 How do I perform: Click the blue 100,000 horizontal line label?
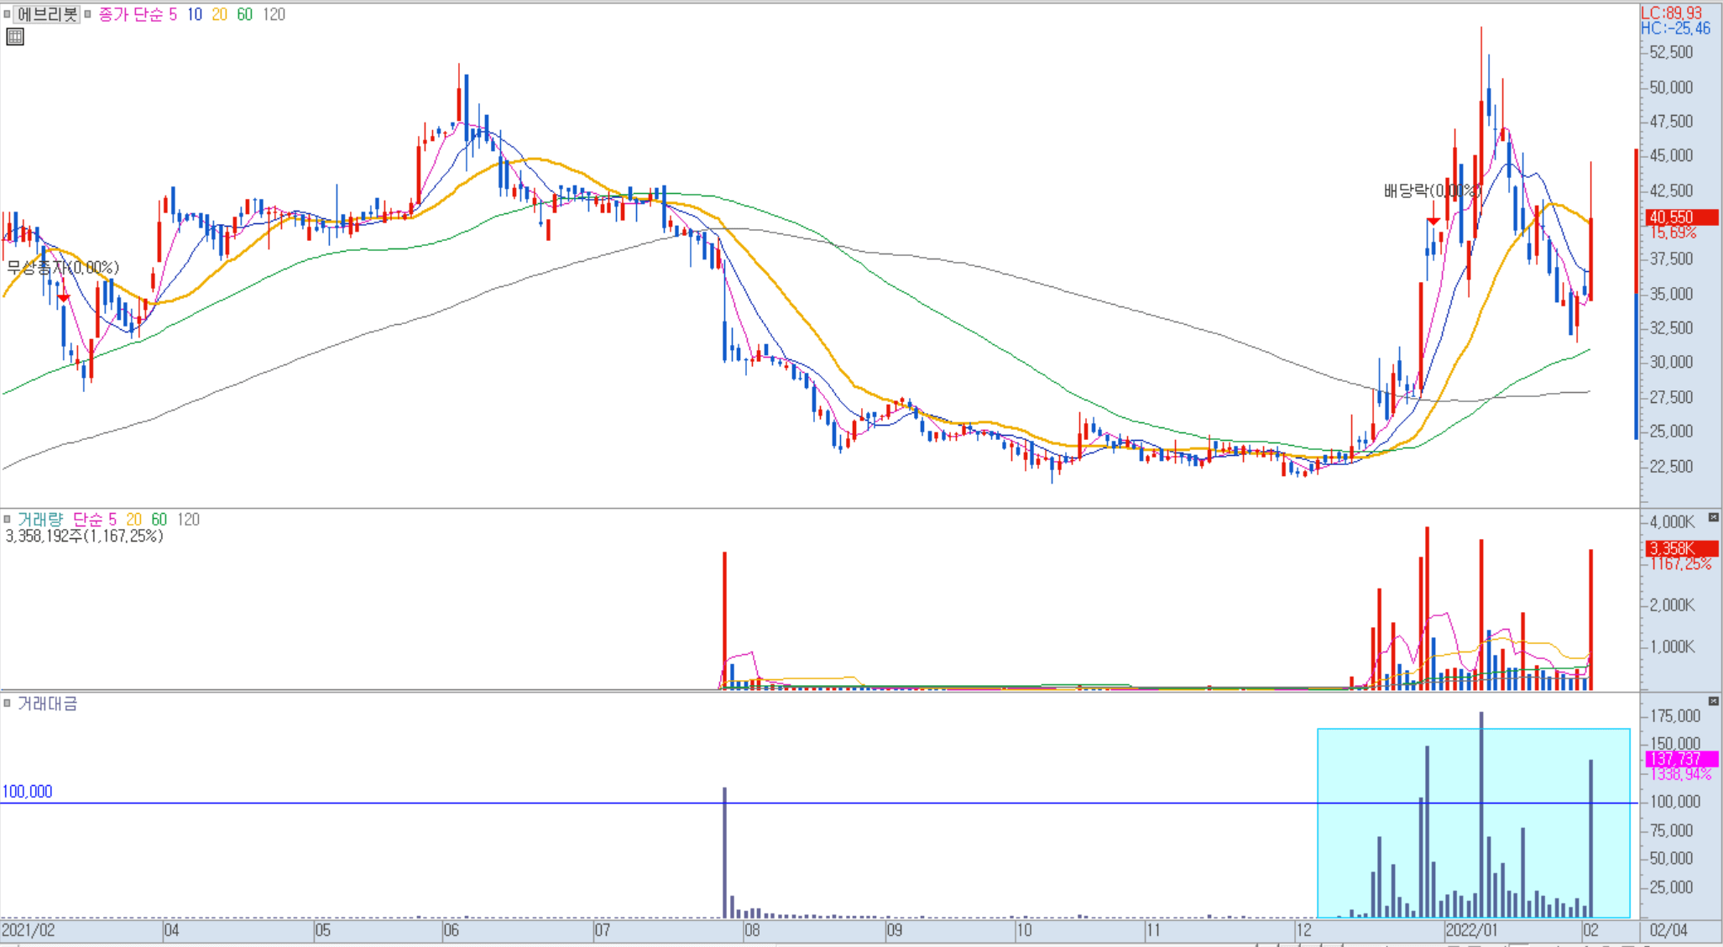[27, 792]
